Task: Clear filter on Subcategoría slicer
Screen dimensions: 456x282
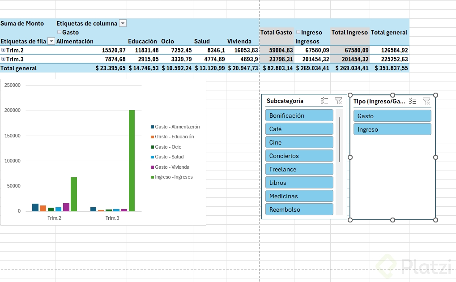Action: coord(338,101)
